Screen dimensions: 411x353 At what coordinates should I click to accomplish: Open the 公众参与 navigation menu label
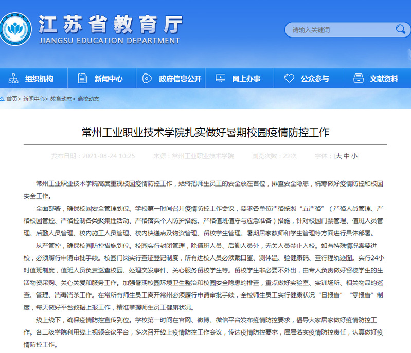pyautogui.click(x=315, y=79)
